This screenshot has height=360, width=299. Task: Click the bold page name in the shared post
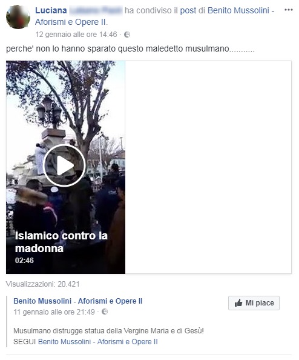[78, 301]
